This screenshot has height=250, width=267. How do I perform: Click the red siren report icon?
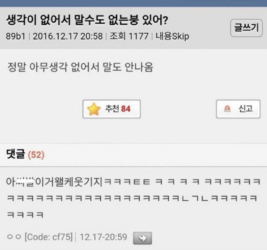coord(227,109)
